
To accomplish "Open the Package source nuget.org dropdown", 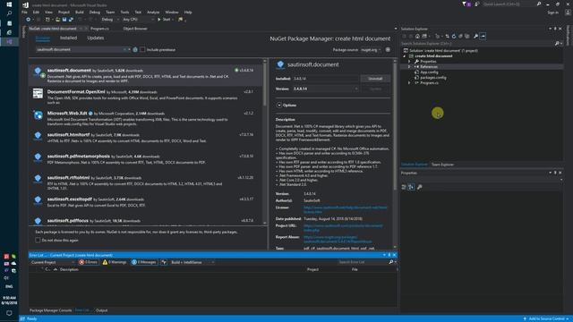I will 371,50.
